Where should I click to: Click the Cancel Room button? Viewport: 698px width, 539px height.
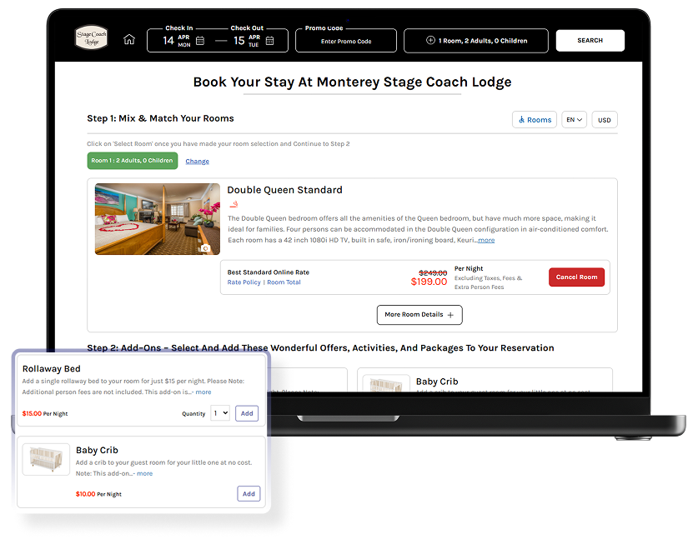click(x=576, y=277)
